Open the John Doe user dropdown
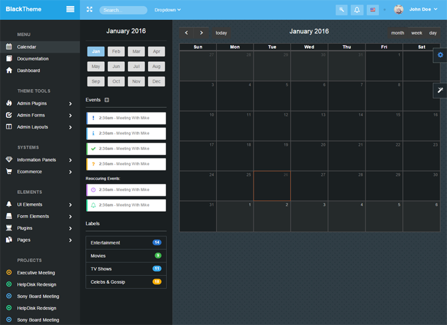447x325 pixels. point(423,9)
